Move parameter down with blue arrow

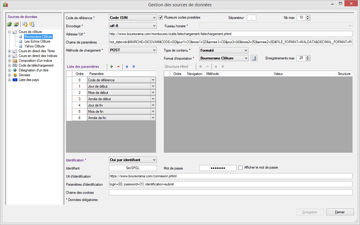[x=133, y=67]
